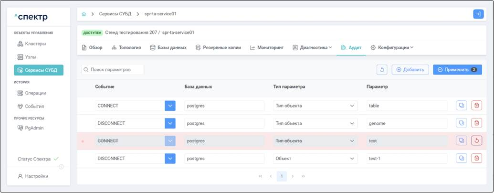This screenshot has height=193, width=494.
Task: Click the home icon in breadcrumb
Action: pyautogui.click(x=84, y=14)
